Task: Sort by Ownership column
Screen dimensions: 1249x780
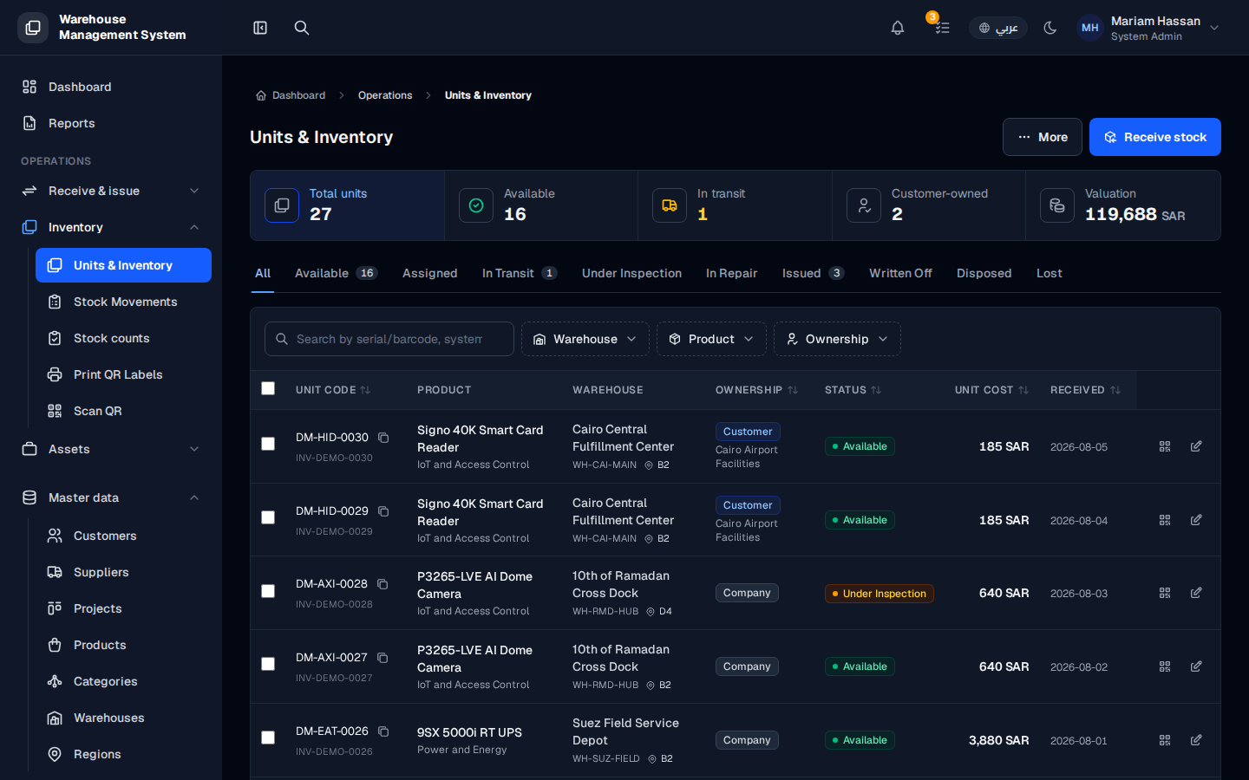Action: coord(756,390)
